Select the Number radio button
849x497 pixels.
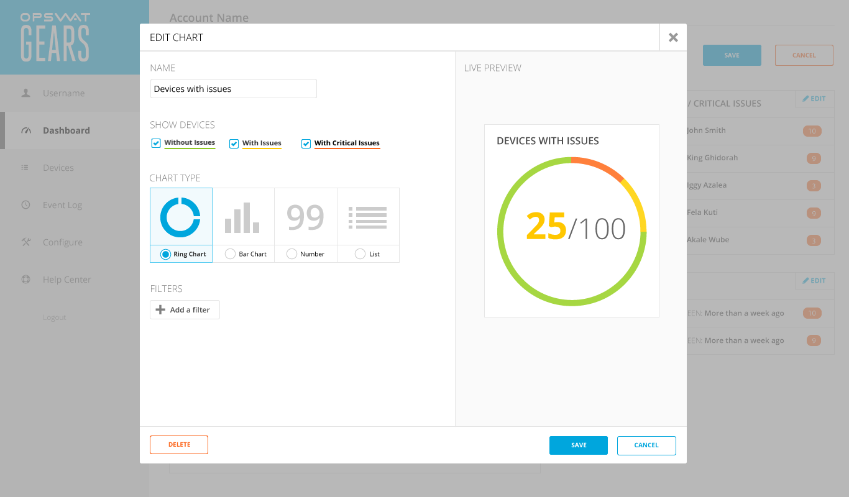[291, 254]
